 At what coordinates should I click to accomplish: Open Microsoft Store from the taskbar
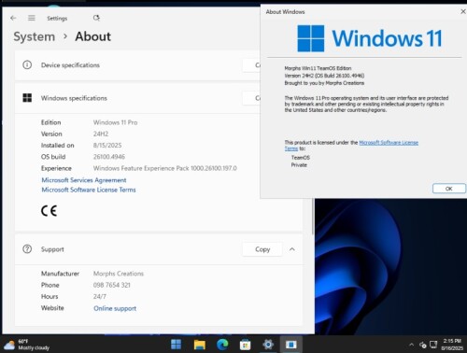245,345
